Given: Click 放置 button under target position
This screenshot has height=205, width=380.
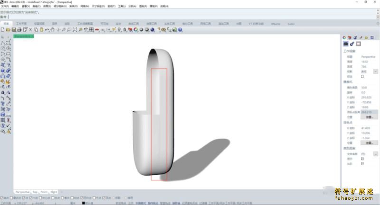Looking at the screenshot, I should pos(369,143).
